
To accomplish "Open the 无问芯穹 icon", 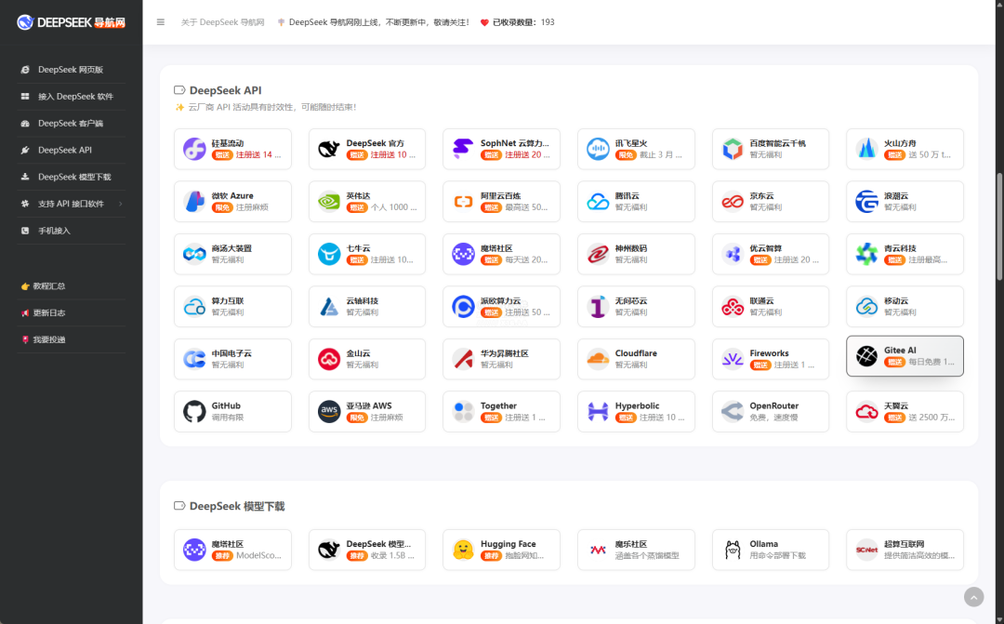I will coord(598,306).
